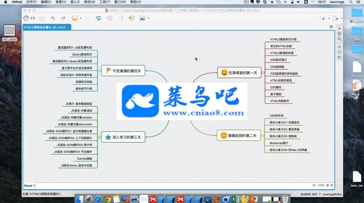Click the save disk icon in toolbar
Image resolution: width=364 pixels, height=203 pixels.
42,18
